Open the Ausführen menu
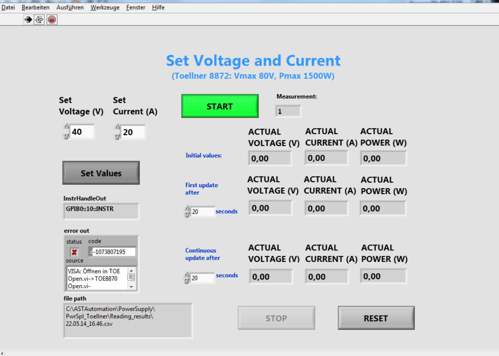The width and height of the screenshot is (499, 356). [70, 7]
